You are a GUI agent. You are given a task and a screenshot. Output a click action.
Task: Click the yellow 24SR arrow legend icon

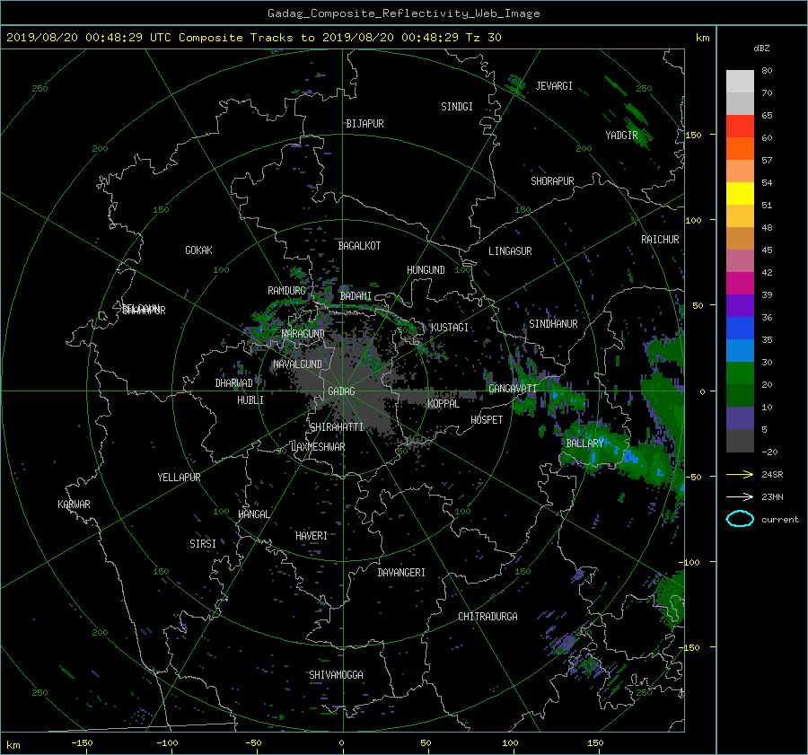click(740, 474)
